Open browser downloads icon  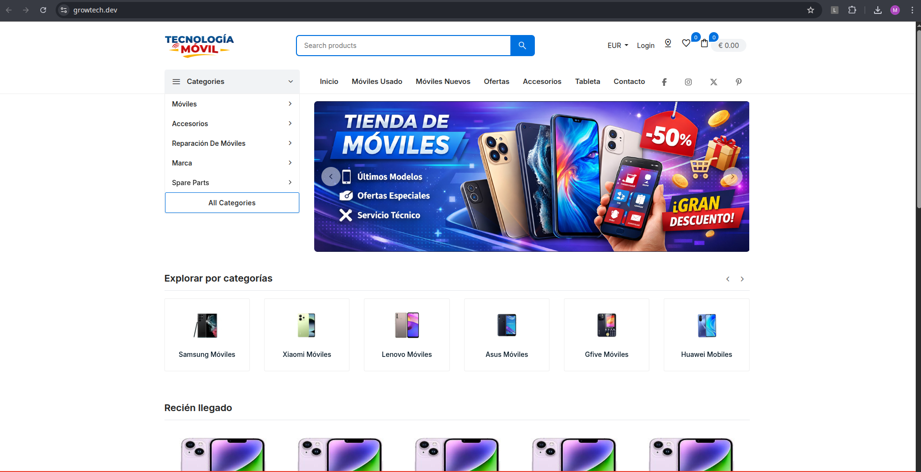coord(878,10)
